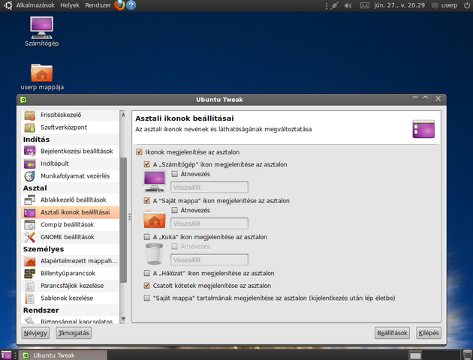
Task: Select Compiz beállítások in sidebar
Action: point(67,224)
